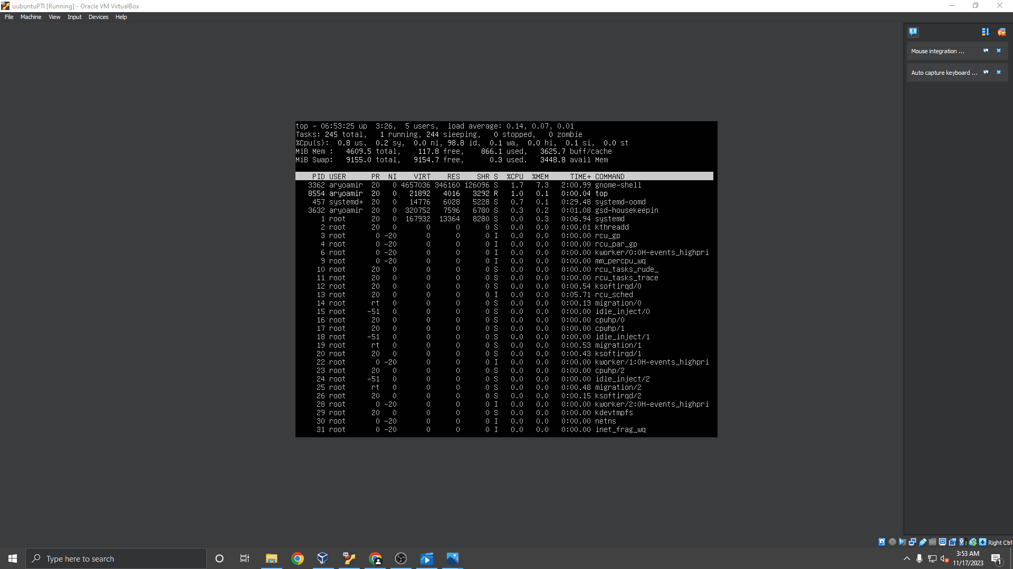Click the kthreadd process row
Viewport: 1013px width, 569px height.
click(504, 227)
